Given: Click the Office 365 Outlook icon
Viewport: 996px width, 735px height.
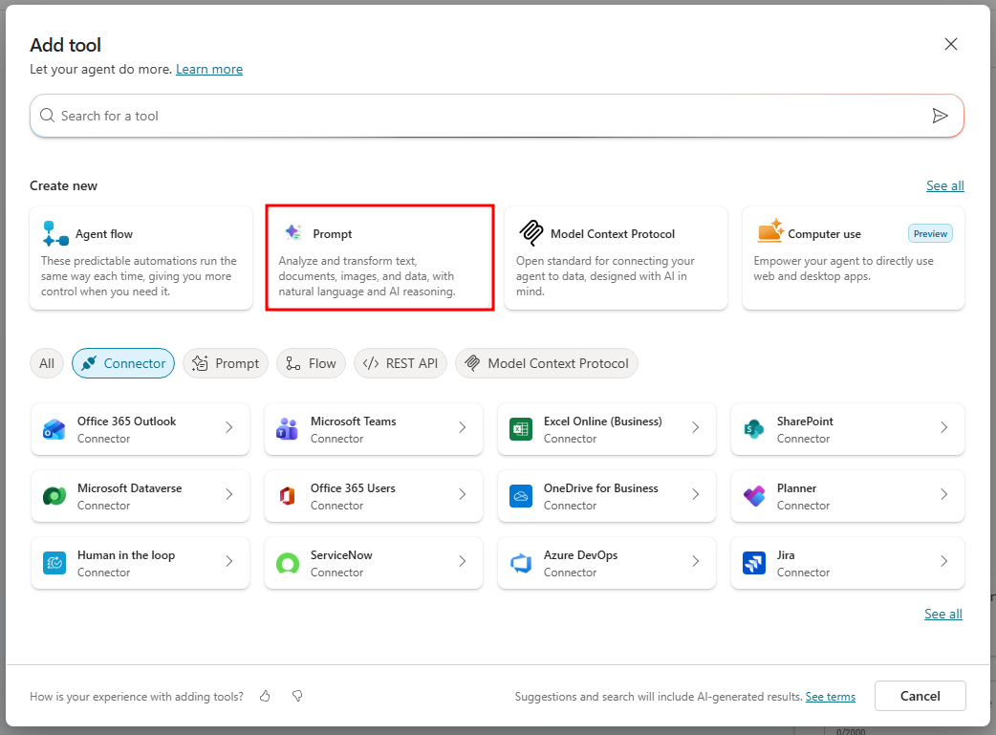Looking at the screenshot, I should coord(54,429).
